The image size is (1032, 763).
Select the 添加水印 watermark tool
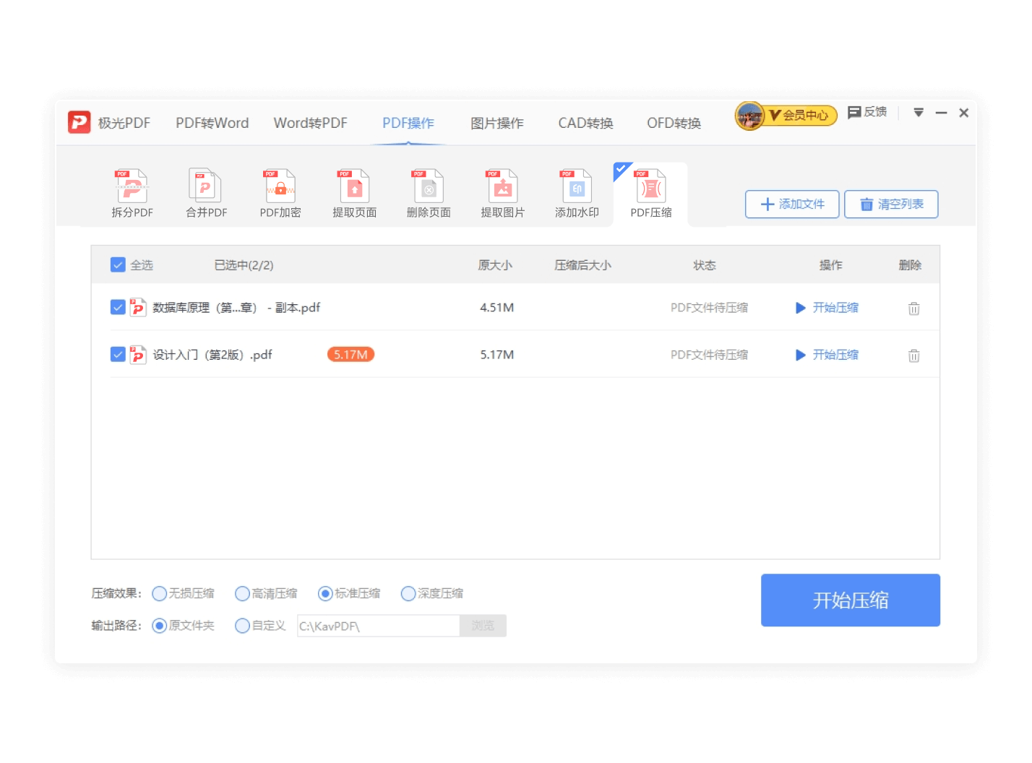click(x=575, y=193)
